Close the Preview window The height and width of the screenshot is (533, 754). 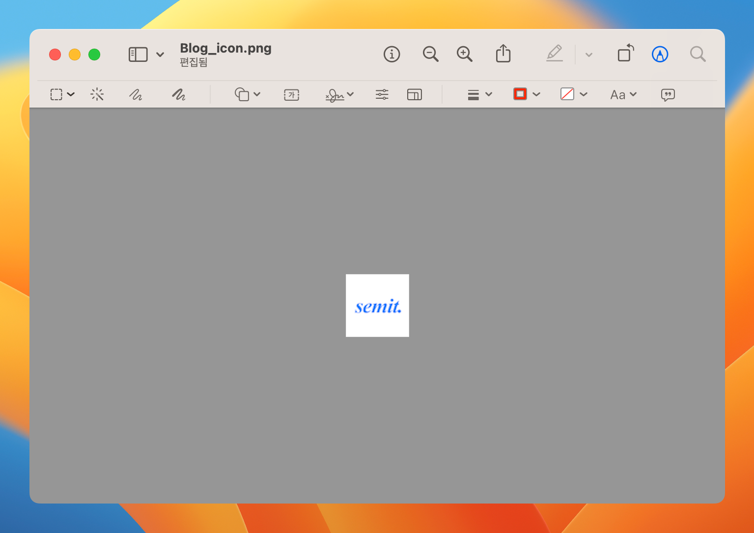[x=55, y=55]
